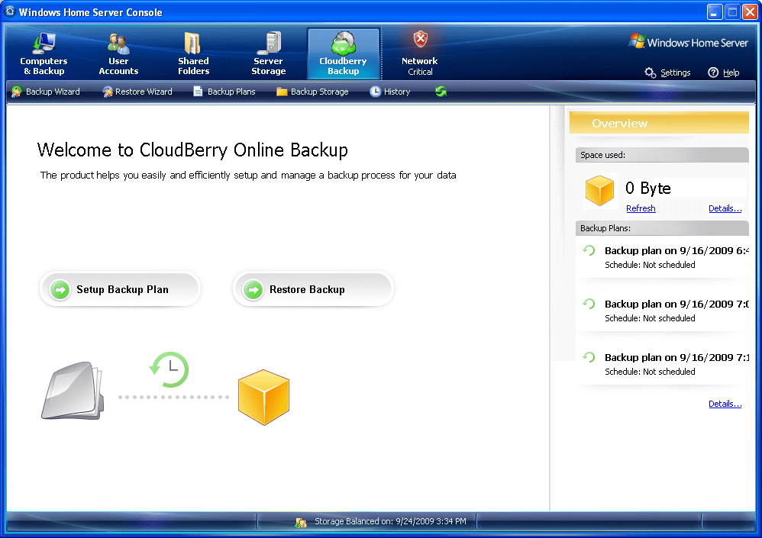The height and width of the screenshot is (538, 762).
Task: Click Storage Balanced on: 9/24/2009 status text
Action: (390, 521)
